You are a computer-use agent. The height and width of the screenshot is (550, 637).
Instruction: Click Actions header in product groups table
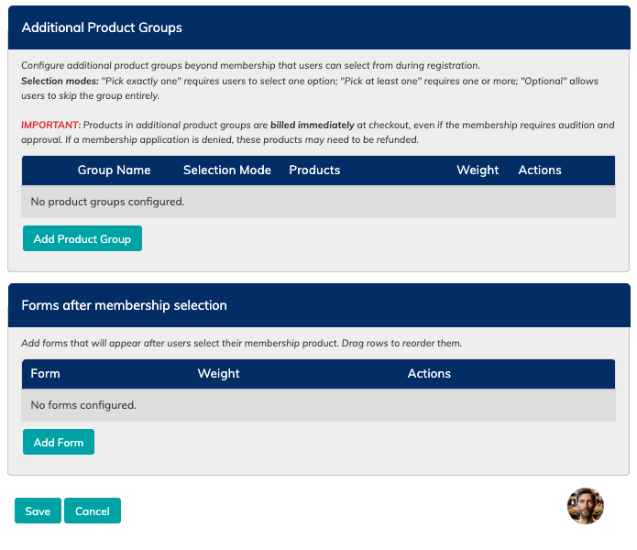pos(540,170)
